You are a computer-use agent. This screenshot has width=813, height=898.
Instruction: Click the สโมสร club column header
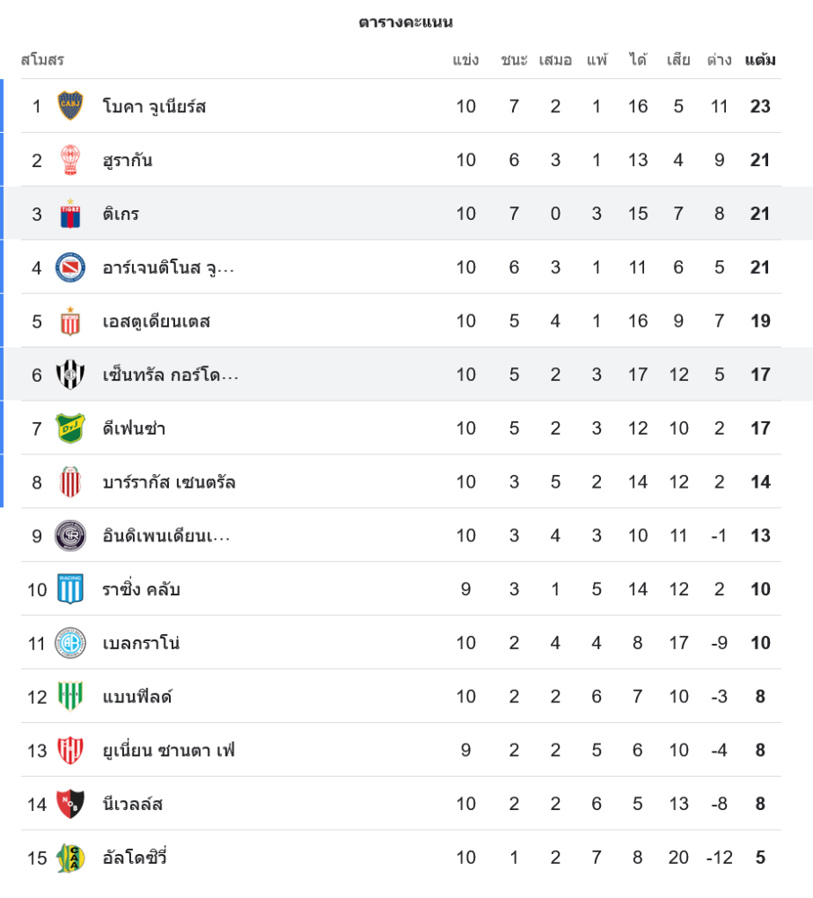pos(42,60)
